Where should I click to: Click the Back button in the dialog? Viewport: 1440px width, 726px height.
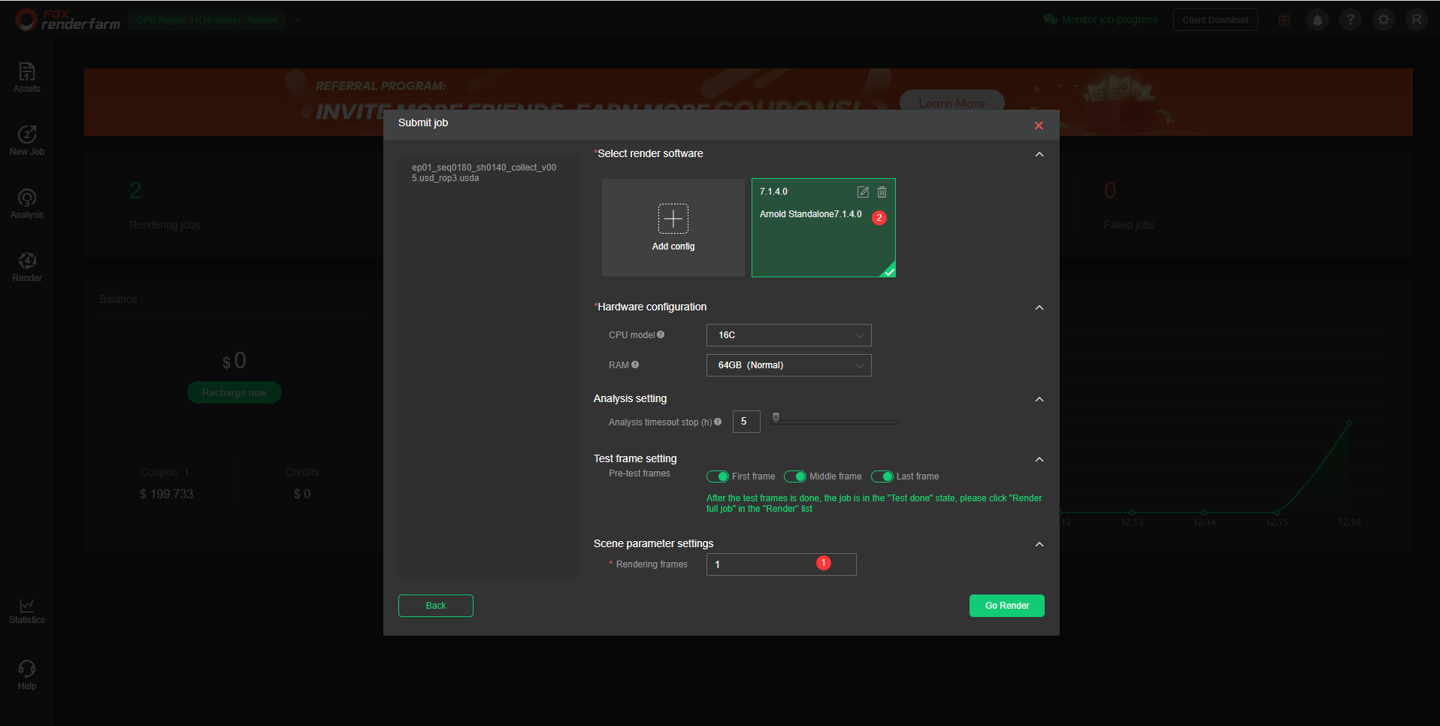click(436, 606)
